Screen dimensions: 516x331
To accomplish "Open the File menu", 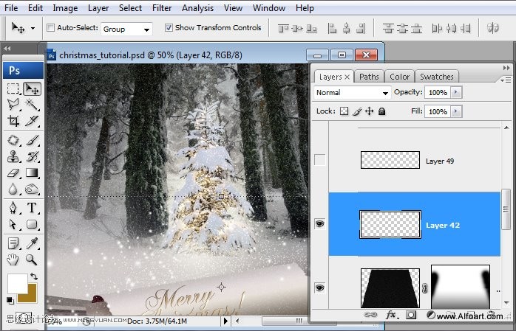I will tap(11, 8).
